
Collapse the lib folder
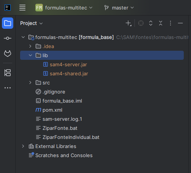pos(30,55)
